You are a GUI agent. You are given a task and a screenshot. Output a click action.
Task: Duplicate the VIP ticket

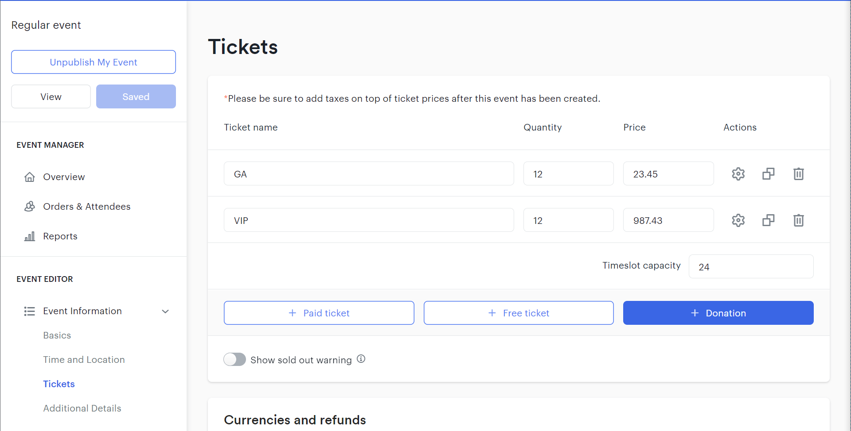768,220
